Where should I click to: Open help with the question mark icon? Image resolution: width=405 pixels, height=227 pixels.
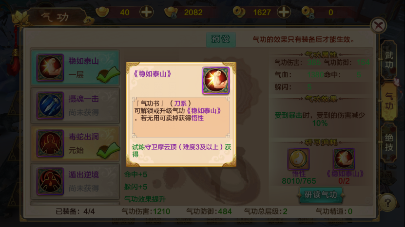pyautogui.click(x=387, y=203)
